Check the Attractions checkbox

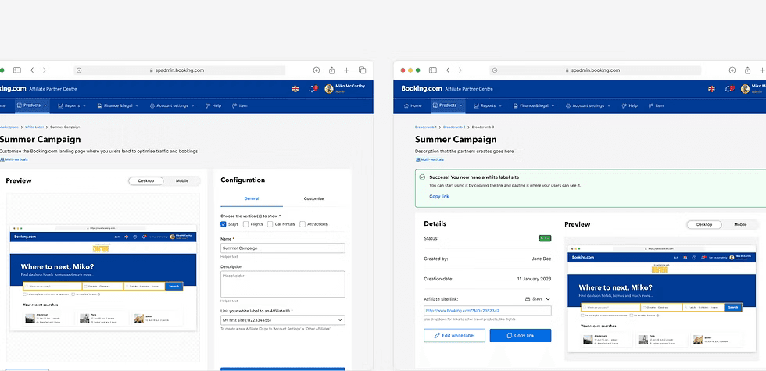302,224
